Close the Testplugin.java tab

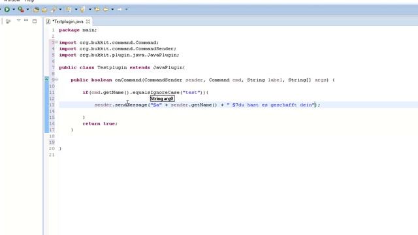(88, 22)
